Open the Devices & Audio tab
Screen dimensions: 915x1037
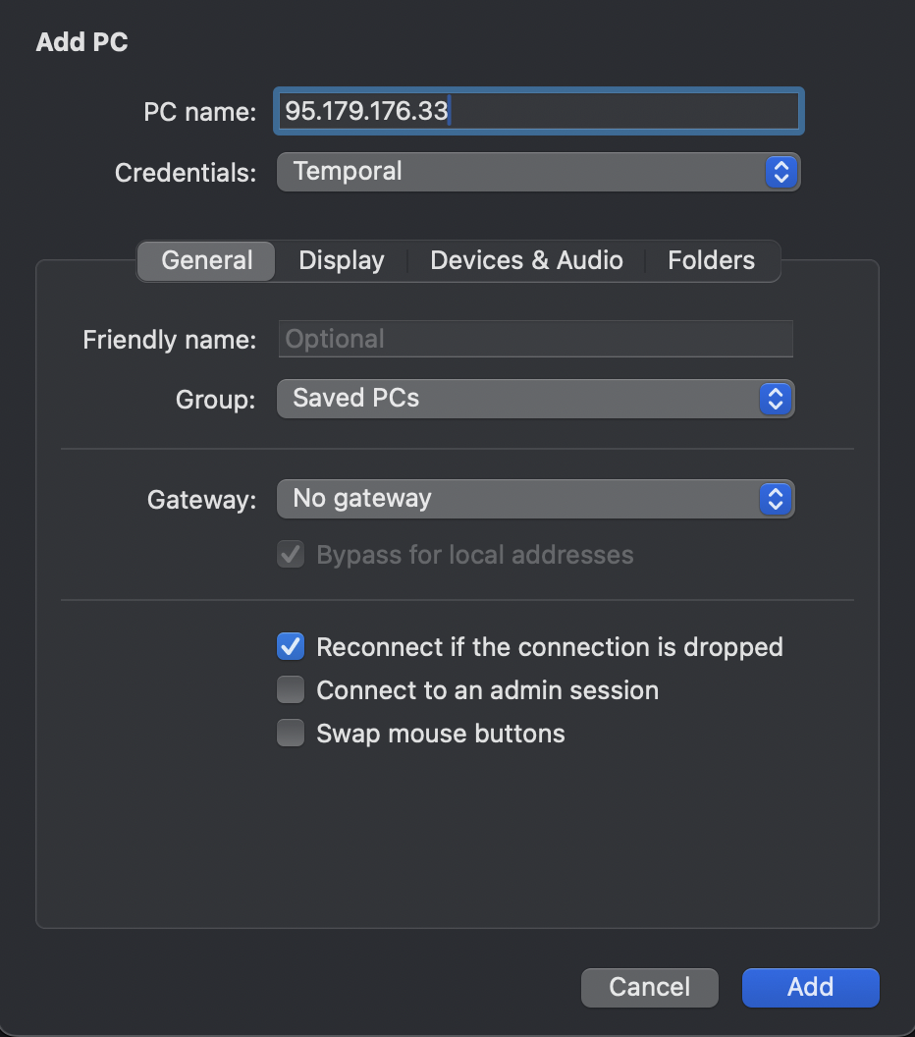526,261
